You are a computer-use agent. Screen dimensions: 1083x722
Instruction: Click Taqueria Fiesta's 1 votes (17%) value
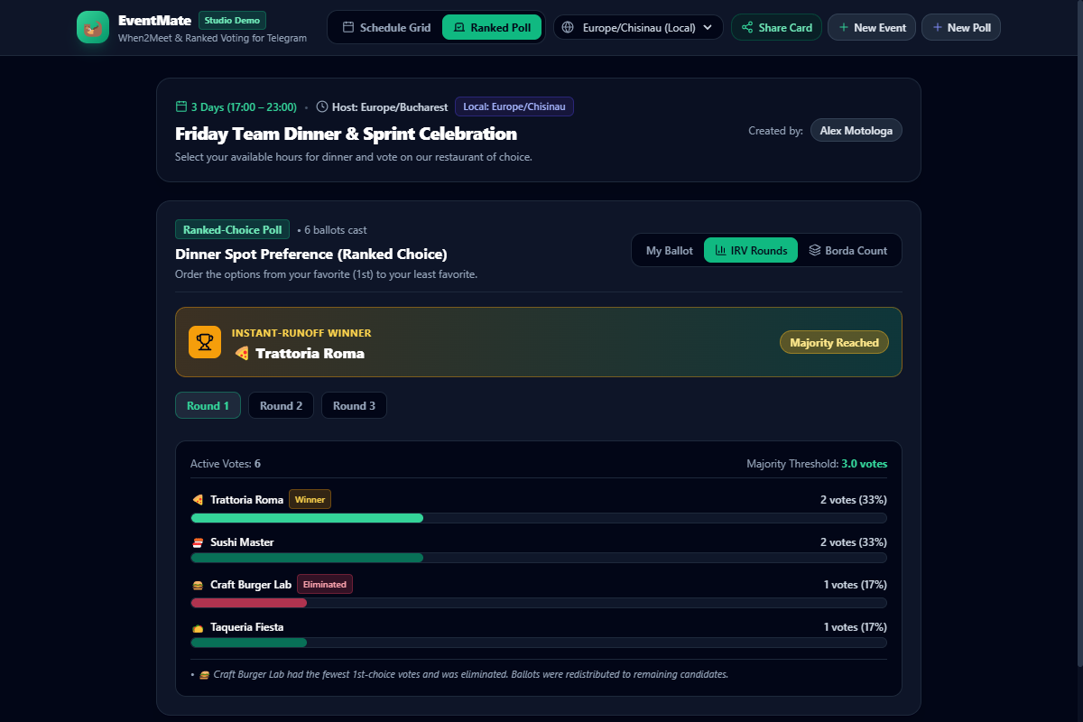(x=856, y=627)
